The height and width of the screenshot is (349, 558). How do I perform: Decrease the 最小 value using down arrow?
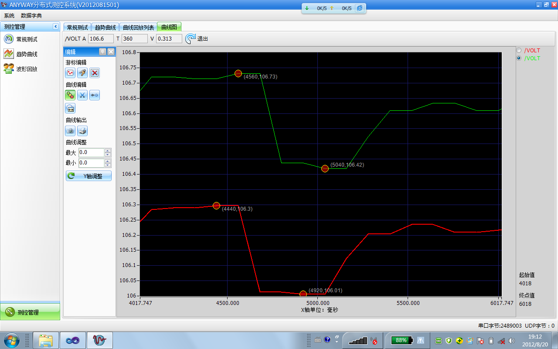click(x=108, y=165)
